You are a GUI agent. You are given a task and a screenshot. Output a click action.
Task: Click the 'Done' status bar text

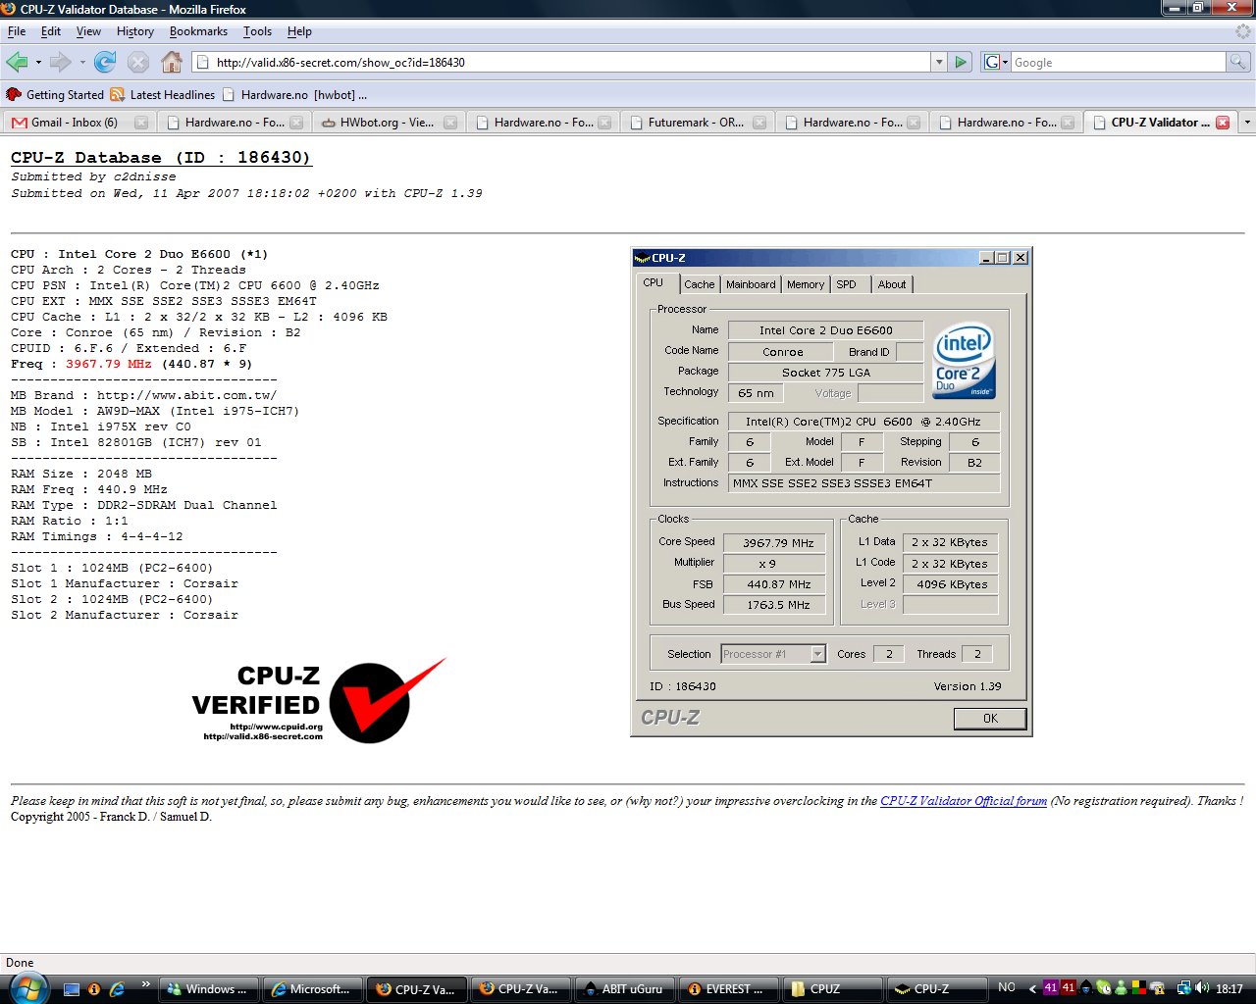click(x=20, y=963)
